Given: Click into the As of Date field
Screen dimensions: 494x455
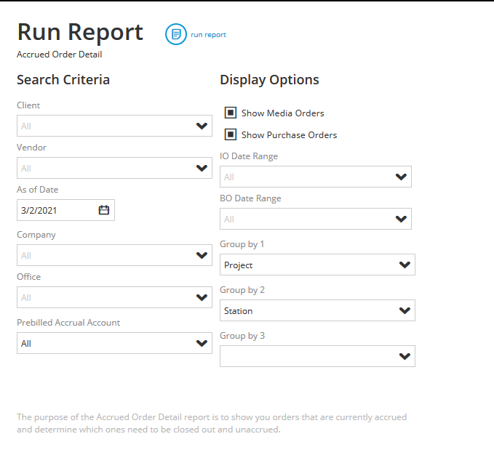Looking at the screenshot, I should pos(55,211).
